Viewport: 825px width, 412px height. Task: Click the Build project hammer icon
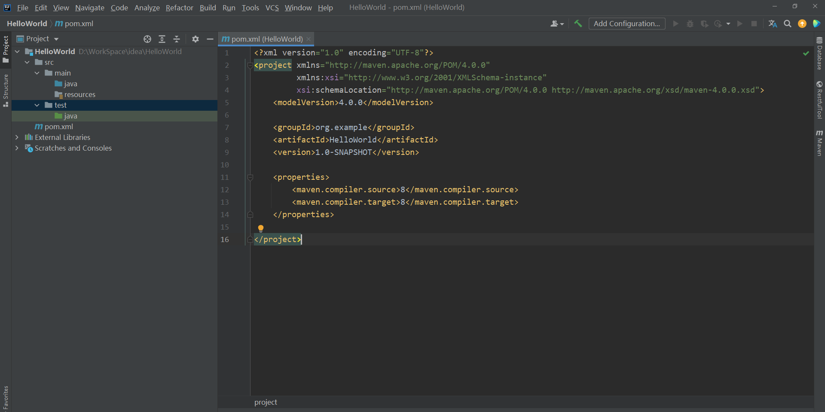click(578, 24)
